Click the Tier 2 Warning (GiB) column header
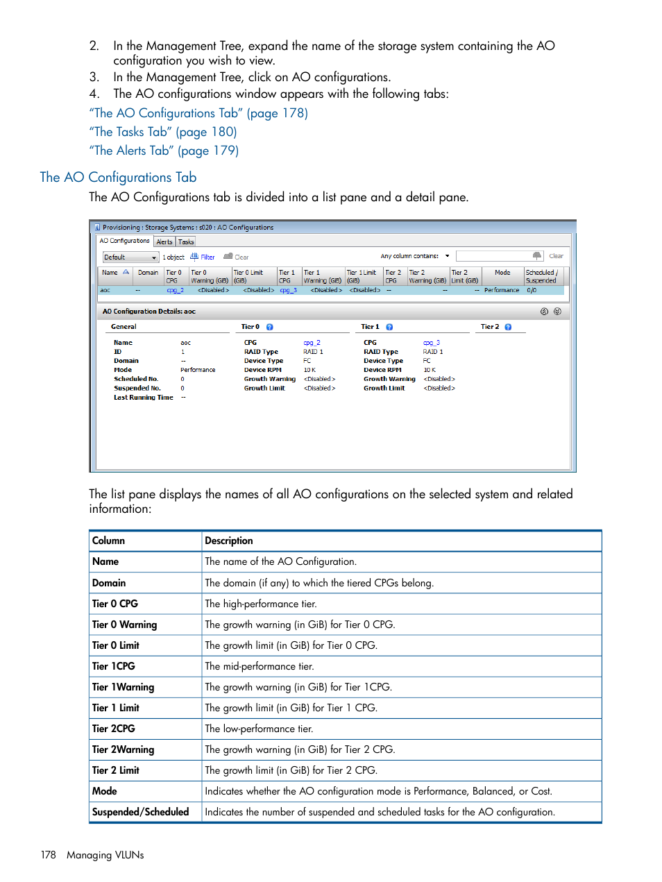 pyautogui.click(x=428, y=276)
